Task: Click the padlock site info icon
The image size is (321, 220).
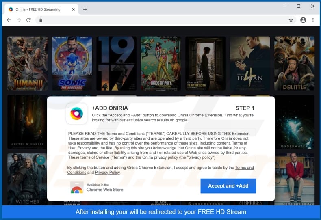Action: coord(41,20)
